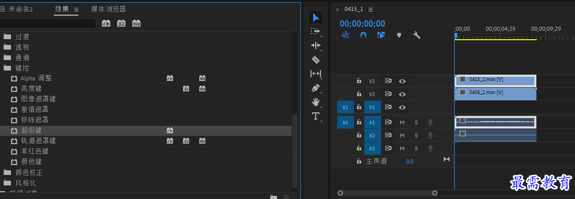Enable voice-over record on A3
The height and width of the screenshot is (199, 575).
431,148
